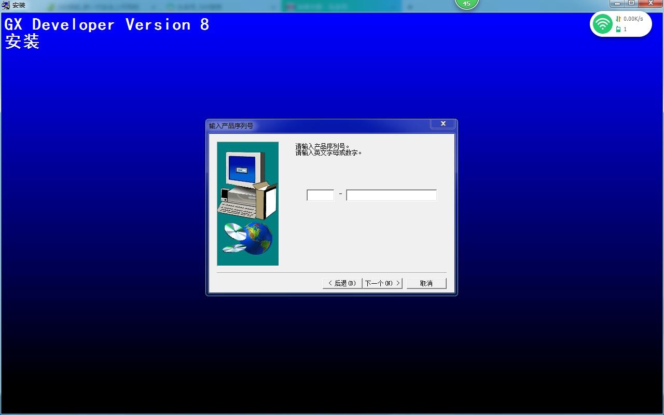Close the 输入产品序列号 dialog with X
Screen dimensions: 664x415
click(x=443, y=124)
